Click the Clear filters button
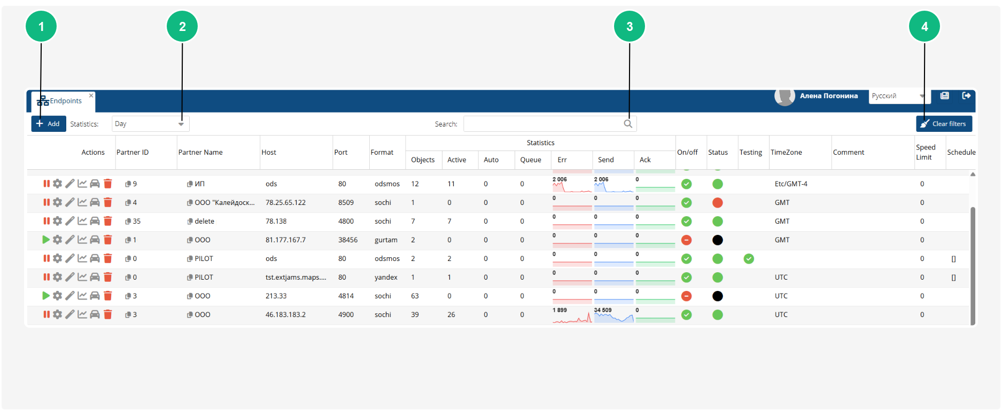 tap(944, 124)
